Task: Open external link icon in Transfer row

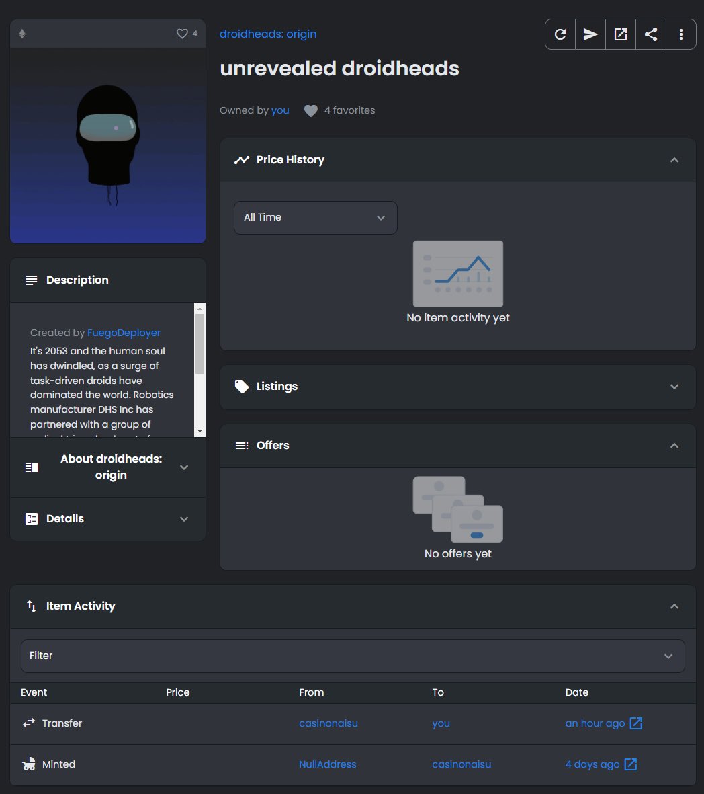Action: 635,723
